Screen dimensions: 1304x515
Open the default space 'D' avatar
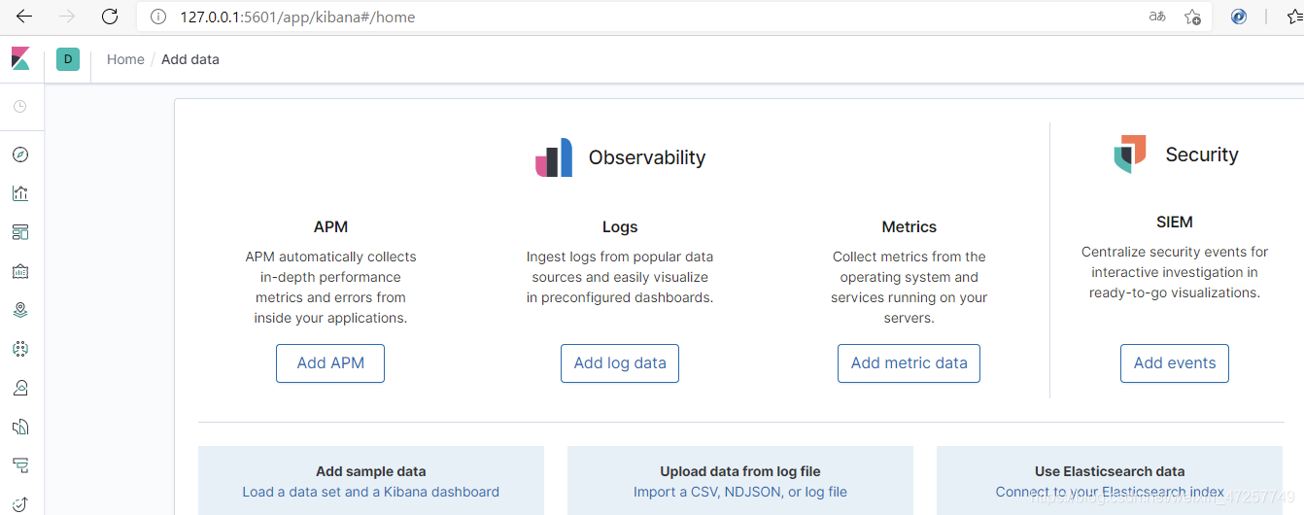68,59
